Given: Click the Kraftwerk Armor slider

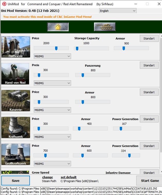Looking at the screenshot, I should click(90, 129).
